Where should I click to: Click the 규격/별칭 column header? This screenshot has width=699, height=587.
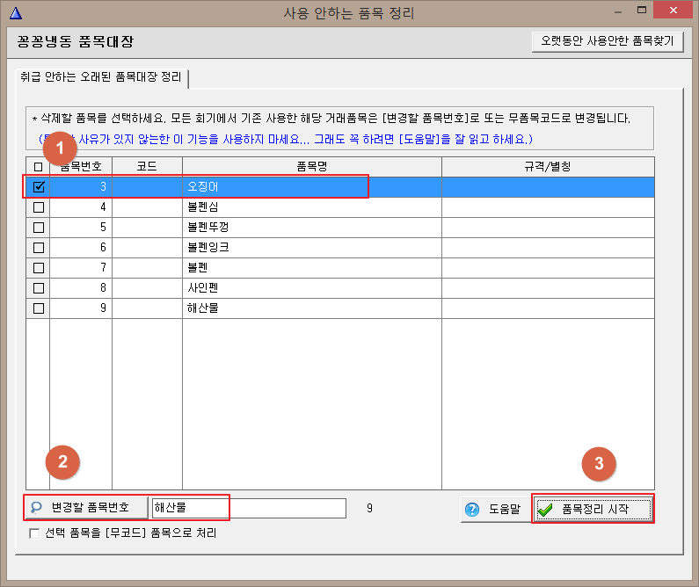pos(548,167)
